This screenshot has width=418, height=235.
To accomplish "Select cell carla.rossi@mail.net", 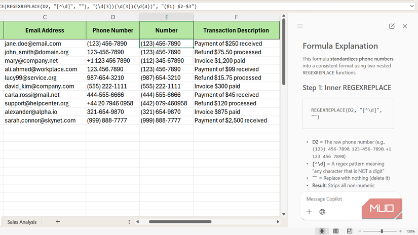I will point(45,95).
